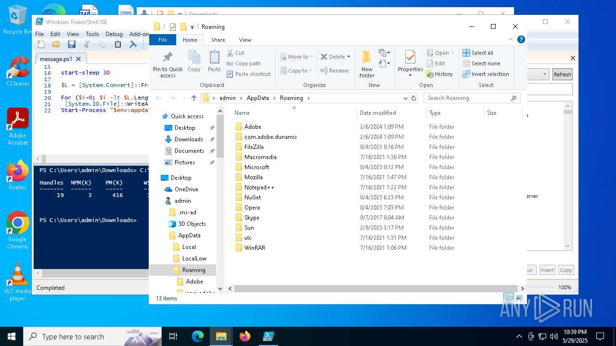616x346 pixels.
Task: Open the Copy to dropdown
Action: coord(296,71)
